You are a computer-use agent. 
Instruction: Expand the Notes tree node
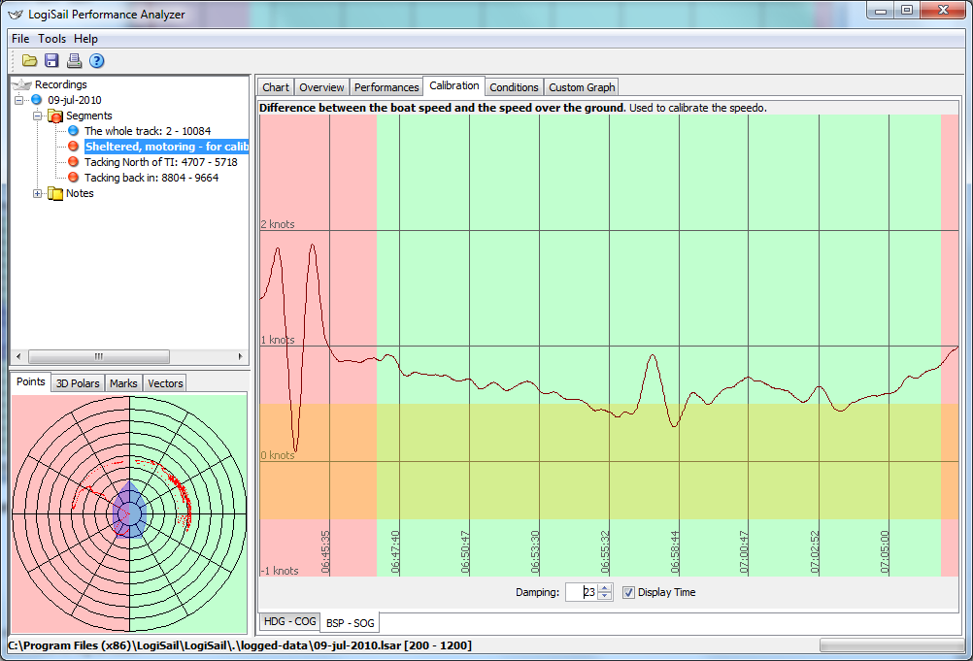coord(38,193)
